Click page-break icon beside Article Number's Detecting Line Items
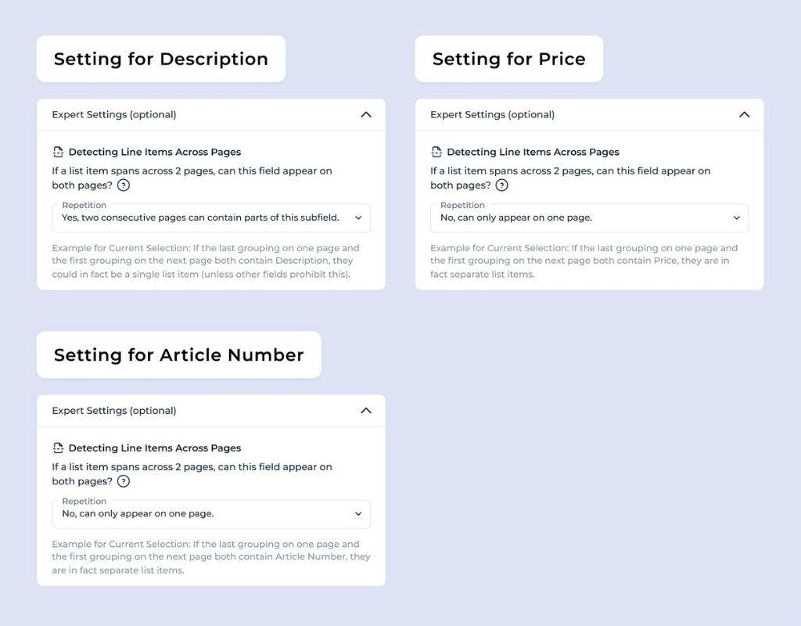 (58, 448)
